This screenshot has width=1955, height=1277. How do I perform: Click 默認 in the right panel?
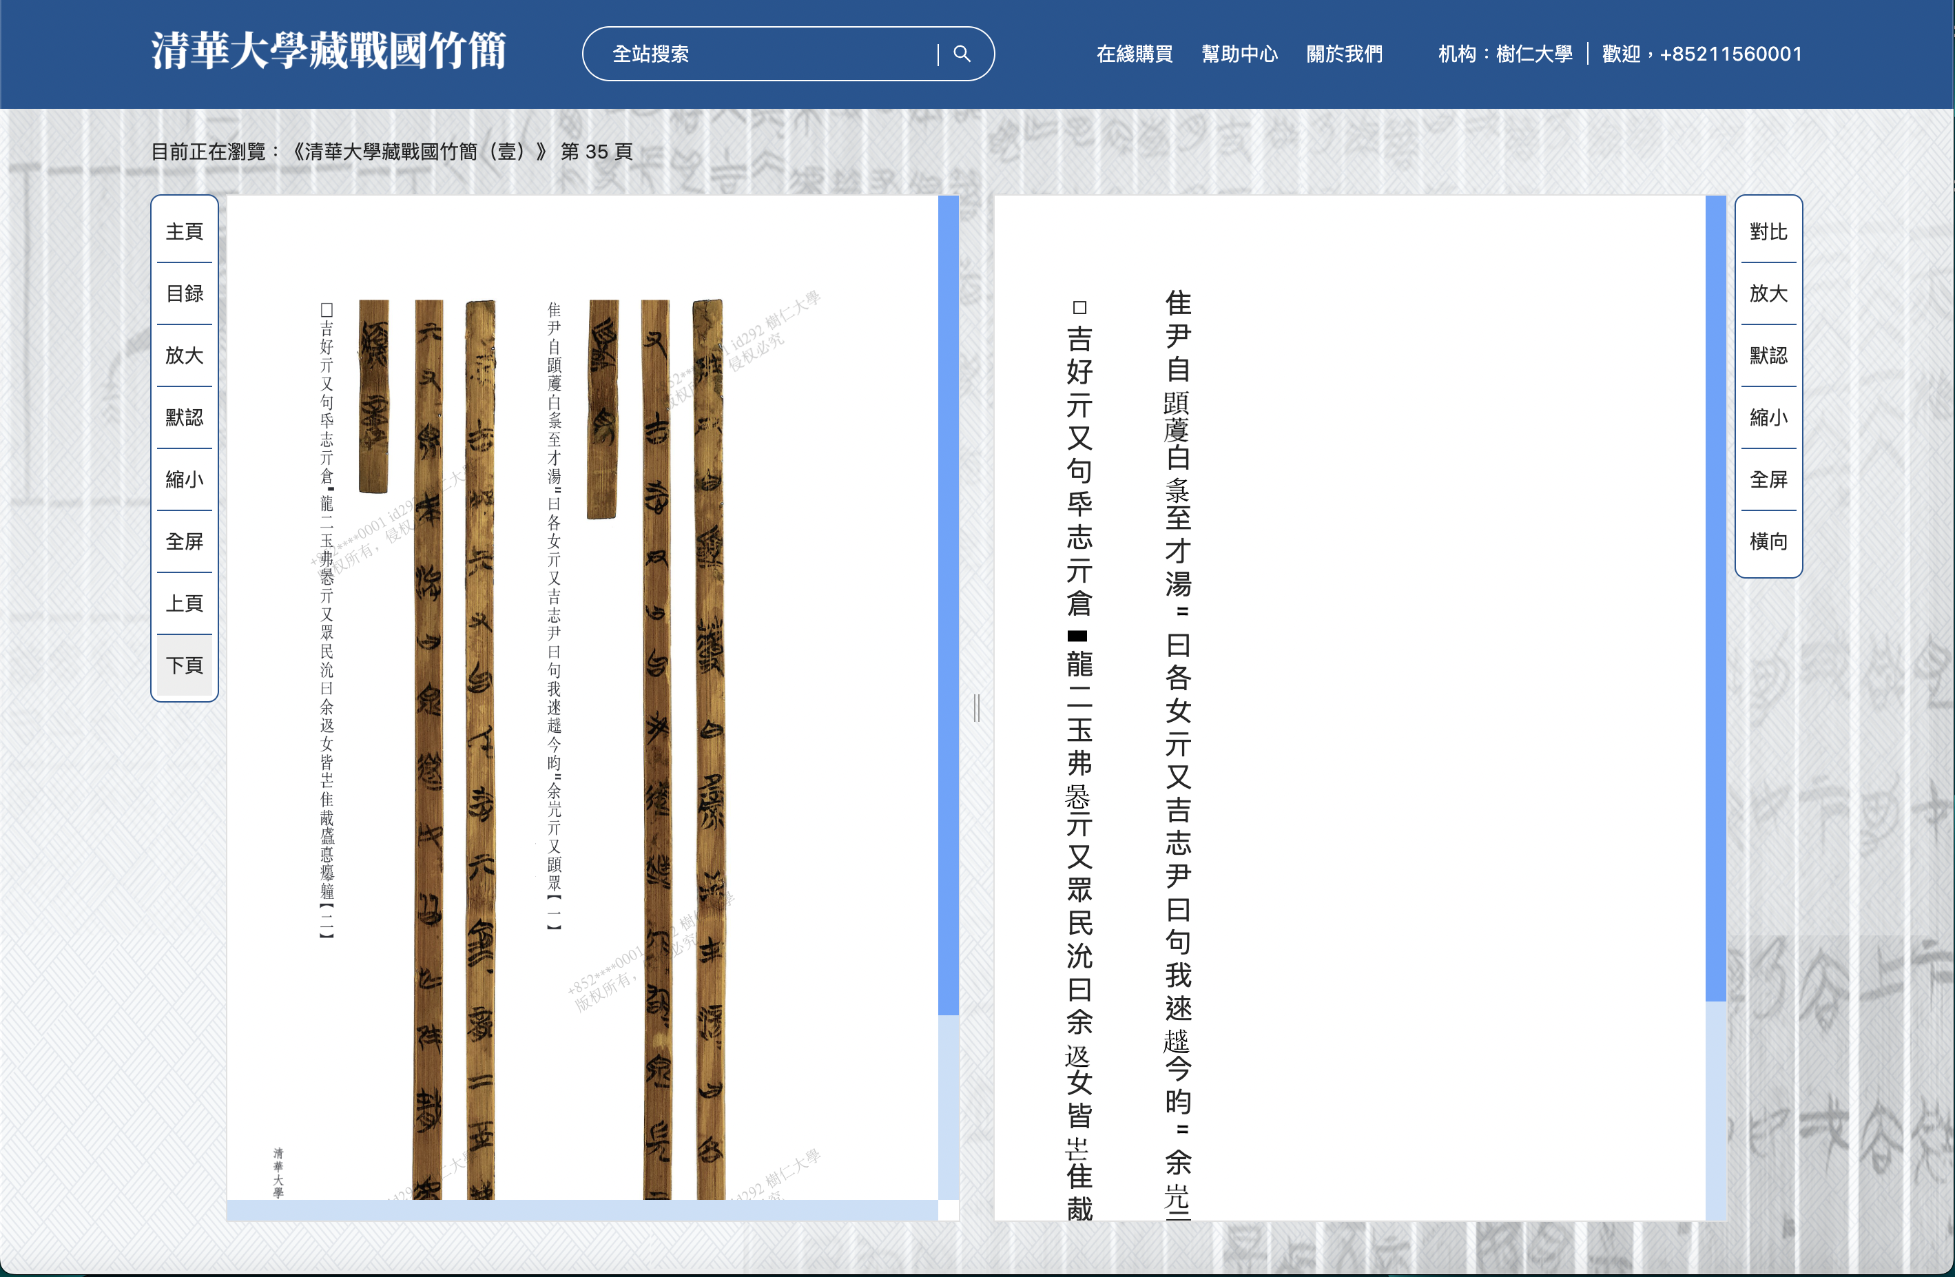coord(1768,355)
